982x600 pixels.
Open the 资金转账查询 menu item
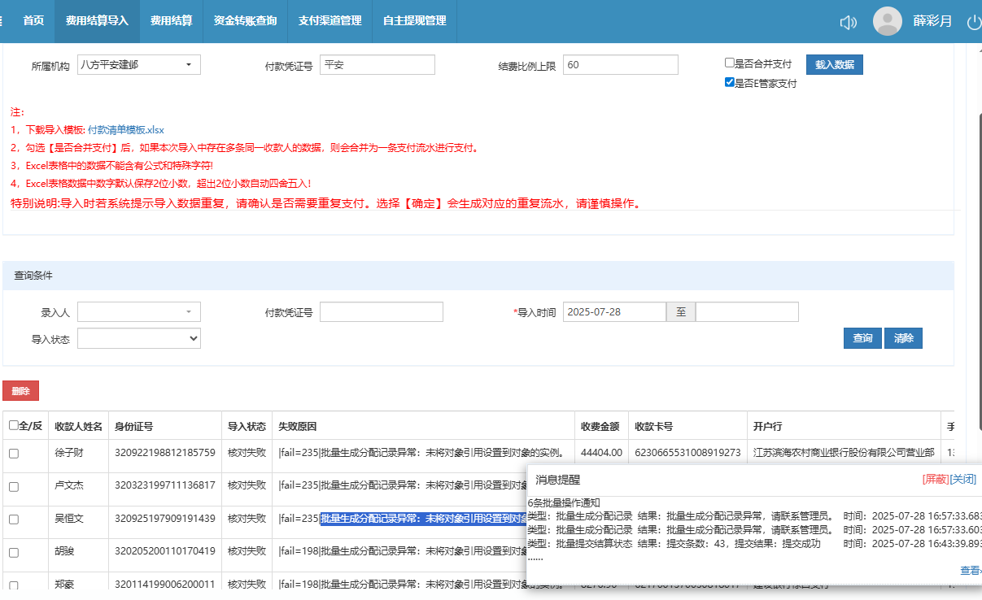coord(245,21)
